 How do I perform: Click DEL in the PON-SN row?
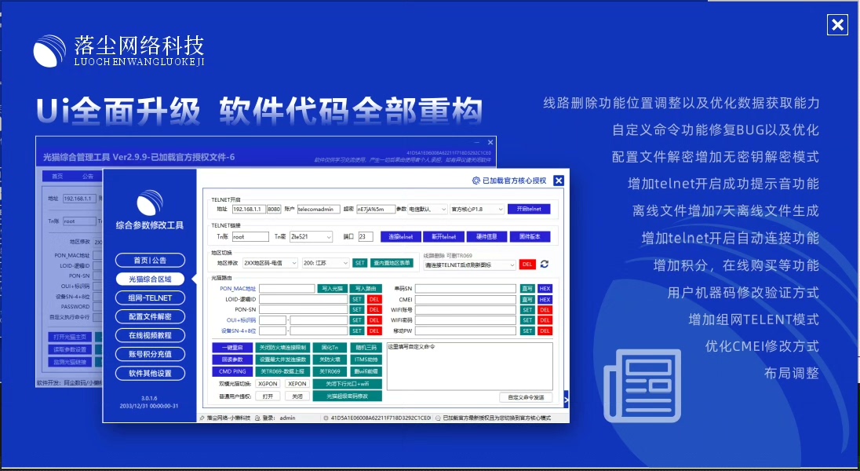point(374,309)
